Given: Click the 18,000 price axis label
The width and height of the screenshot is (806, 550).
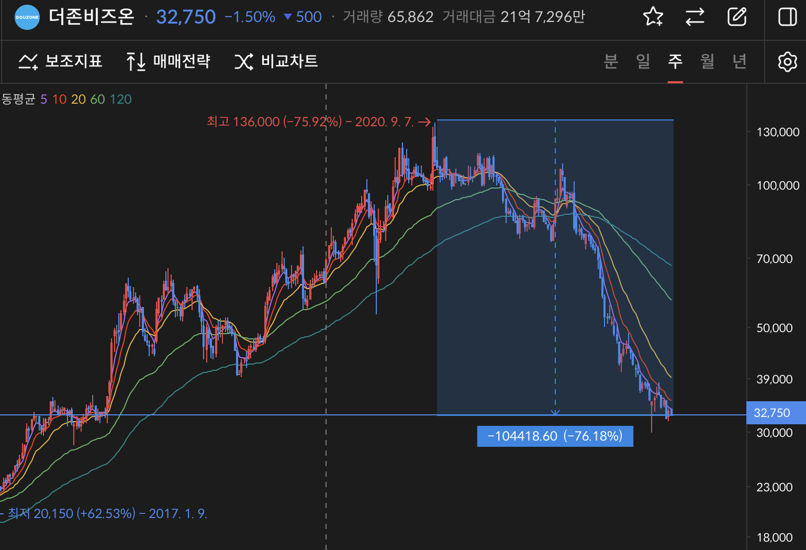Looking at the screenshot, I should pos(775,537).
